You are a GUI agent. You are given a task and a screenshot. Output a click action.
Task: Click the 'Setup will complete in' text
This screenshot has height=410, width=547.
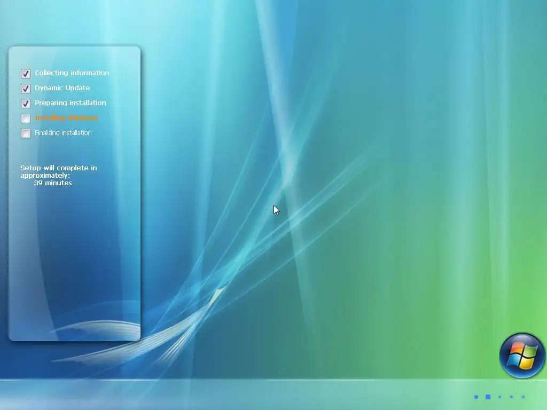pos(59,168)
